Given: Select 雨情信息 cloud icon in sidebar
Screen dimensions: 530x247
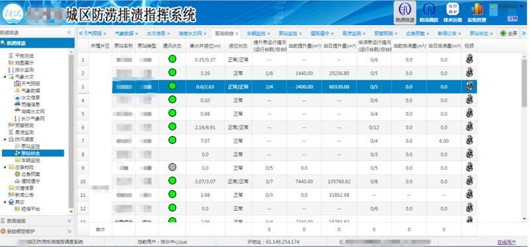Looking at the screenshot, I should (x=17, y=104).
